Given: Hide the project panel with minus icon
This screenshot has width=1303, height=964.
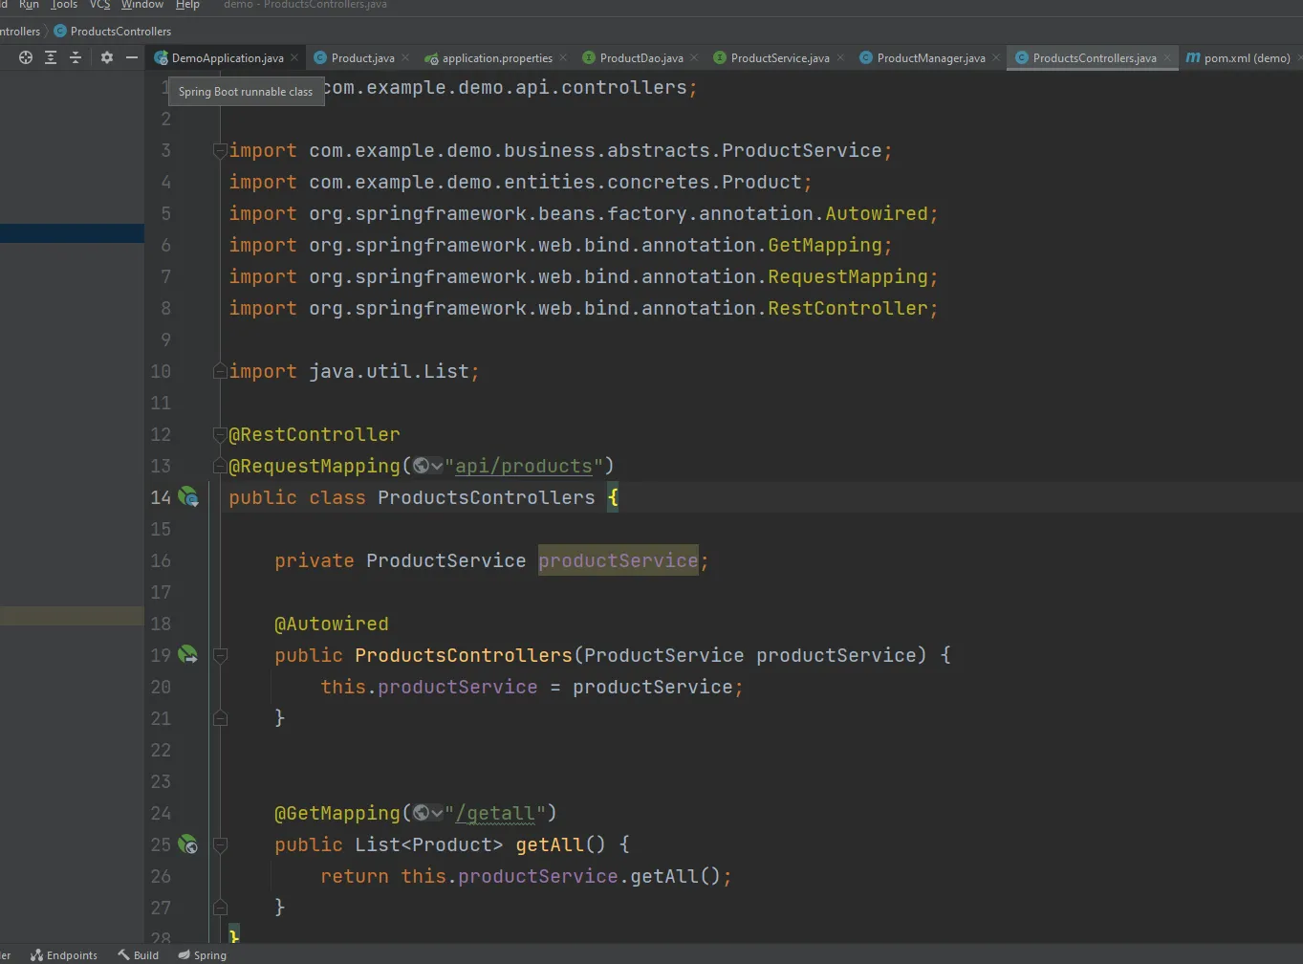Looking at the screenshot, I should (132, 57).
